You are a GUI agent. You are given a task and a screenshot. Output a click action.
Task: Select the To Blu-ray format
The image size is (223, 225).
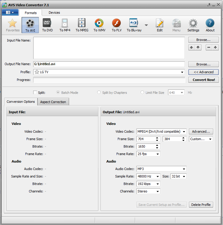(134, 25)
